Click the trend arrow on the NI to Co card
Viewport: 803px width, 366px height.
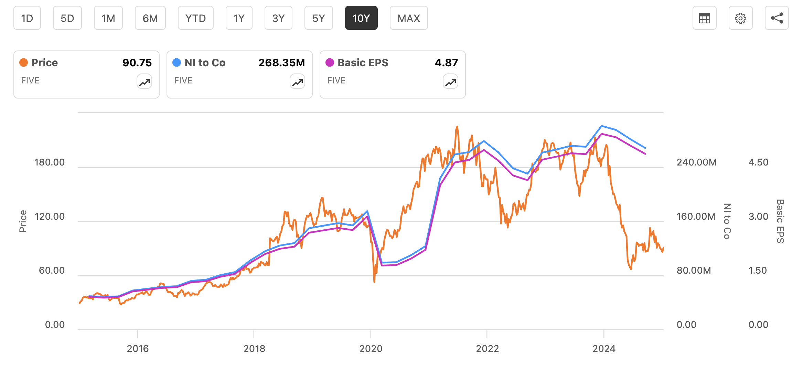(297, 82)
